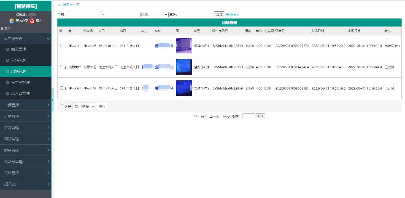Click order number 20220601105922​7572
405x198 pixels.
(292, 46)
